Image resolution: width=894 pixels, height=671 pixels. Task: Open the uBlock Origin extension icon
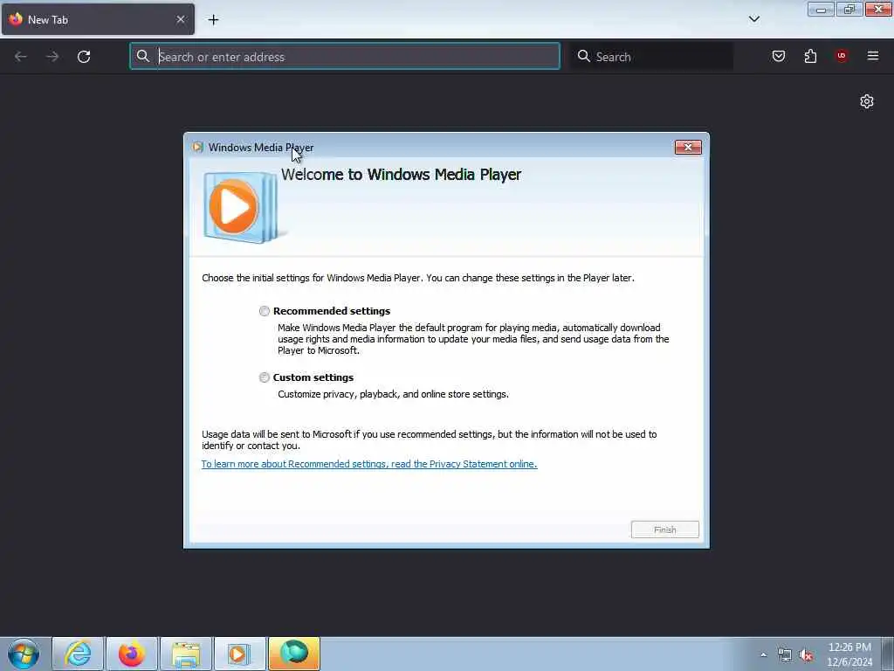[x=841, y=56]
